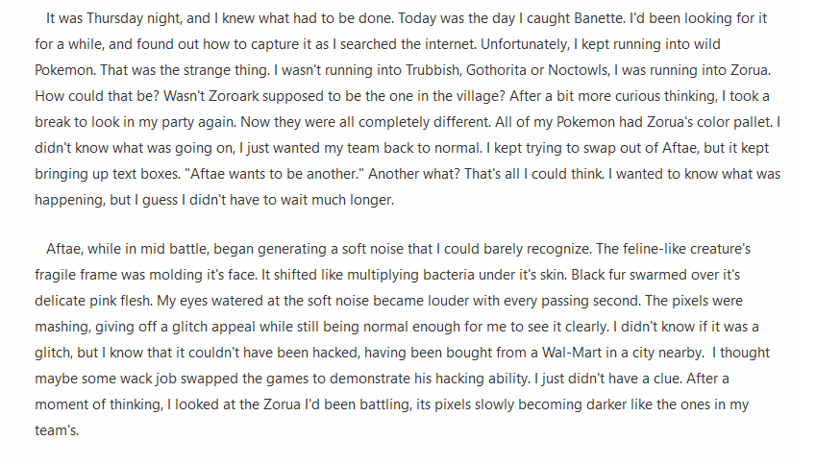Click the phrase "text boxes"

click(129, 174)
